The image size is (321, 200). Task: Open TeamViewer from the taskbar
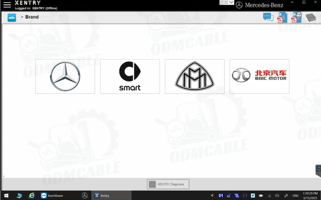click(x=52, y=196)
